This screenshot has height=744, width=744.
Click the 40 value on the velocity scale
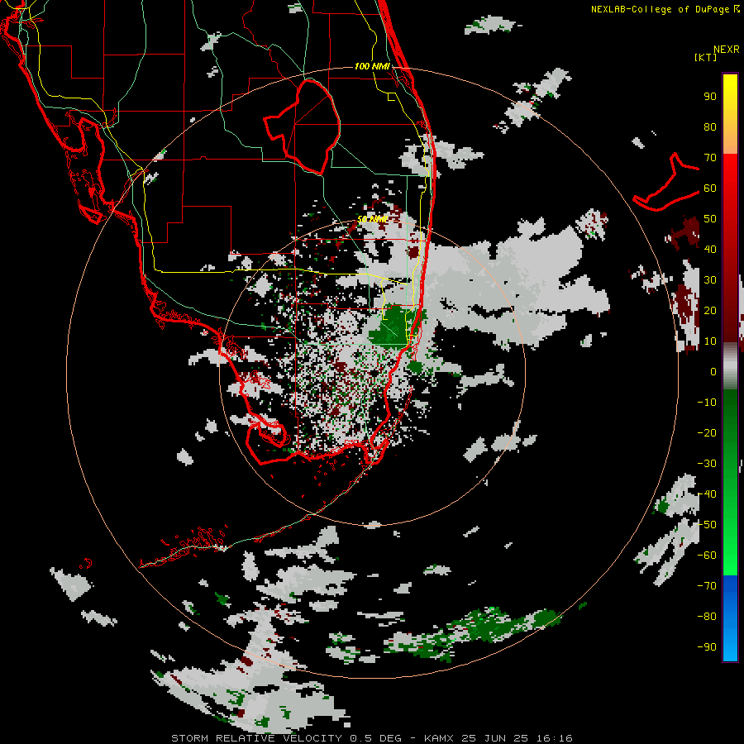pos(710,249)
